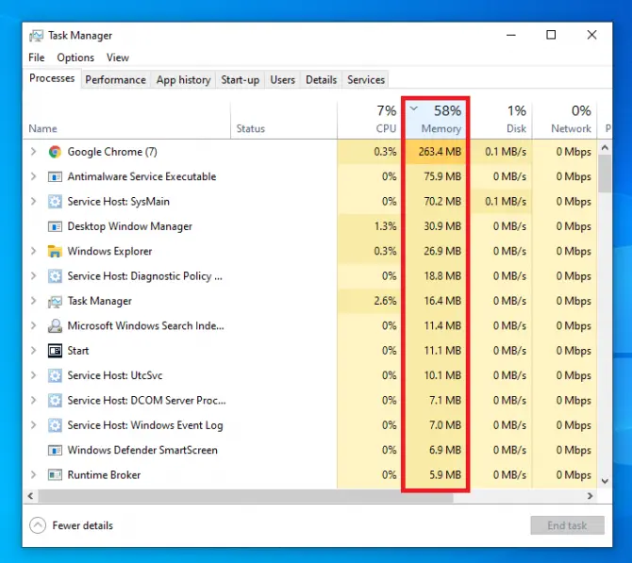Expand the Task Manager process row
The image size is (632, 563).
pyautogui.click(x=33, y=301)
